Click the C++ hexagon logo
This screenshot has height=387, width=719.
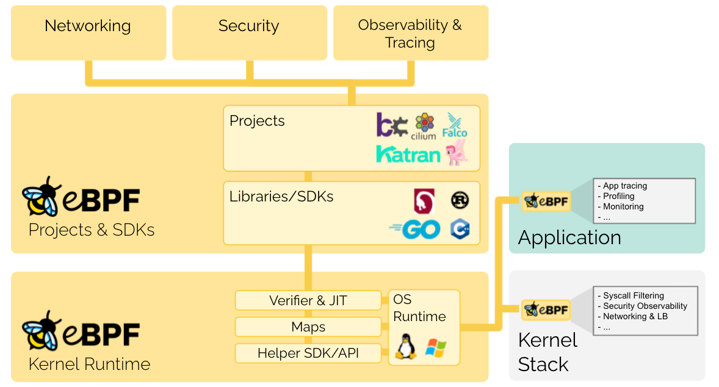point(460,230)
